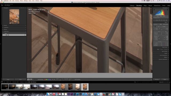Switch to Loupe view in toolbar
This screenshot has height=96, width=171.
(x=28, y=79)
